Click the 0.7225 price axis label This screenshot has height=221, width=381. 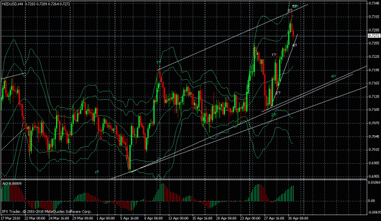click(374, 57)
